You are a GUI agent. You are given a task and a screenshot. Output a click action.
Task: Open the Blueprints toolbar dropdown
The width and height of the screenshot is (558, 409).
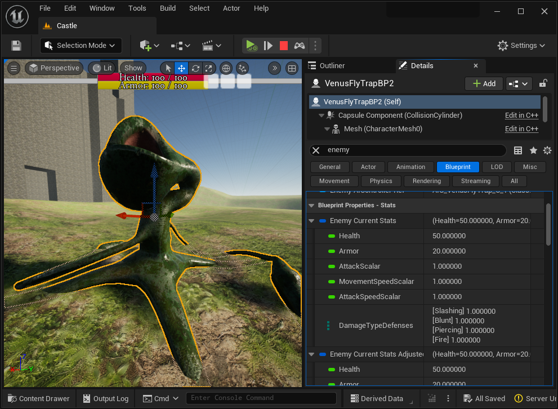(x=180, y=46)
